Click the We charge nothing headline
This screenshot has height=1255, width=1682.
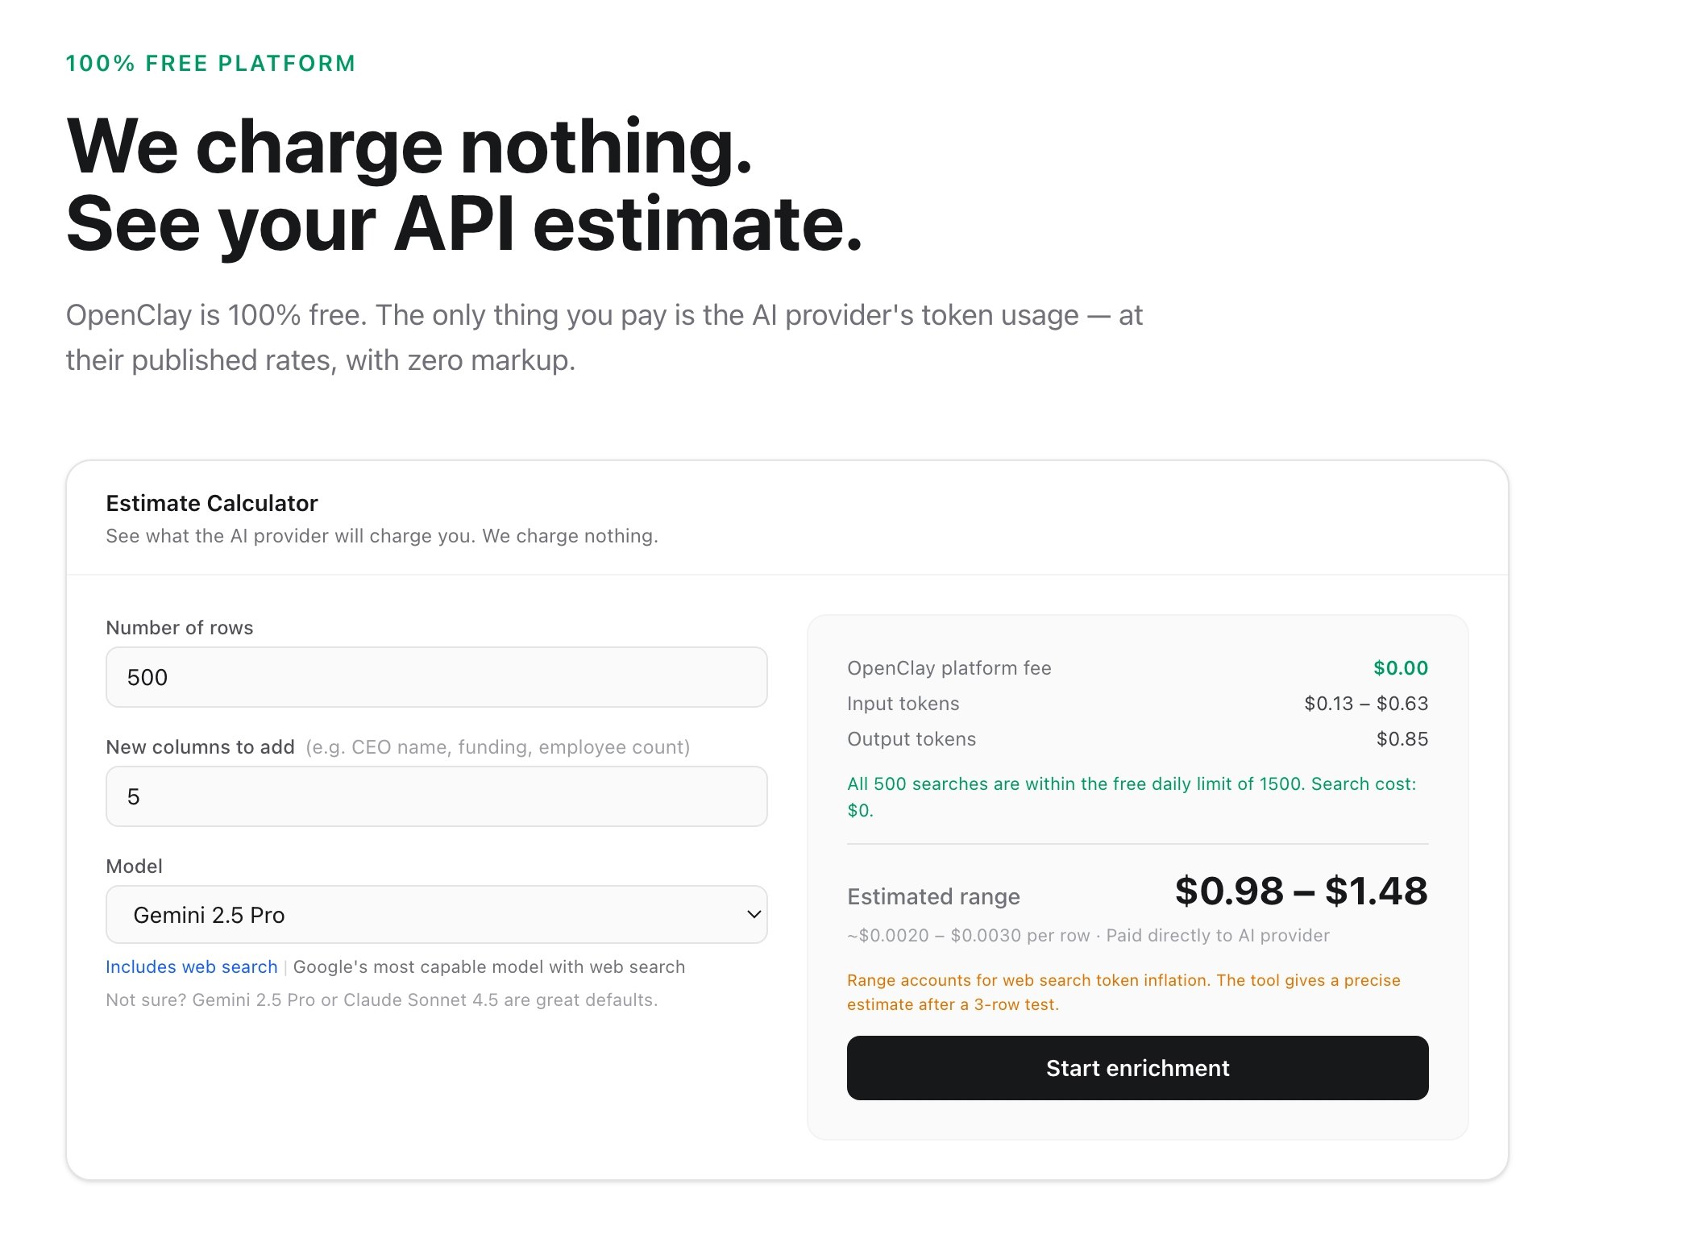[x=409, y=147]
